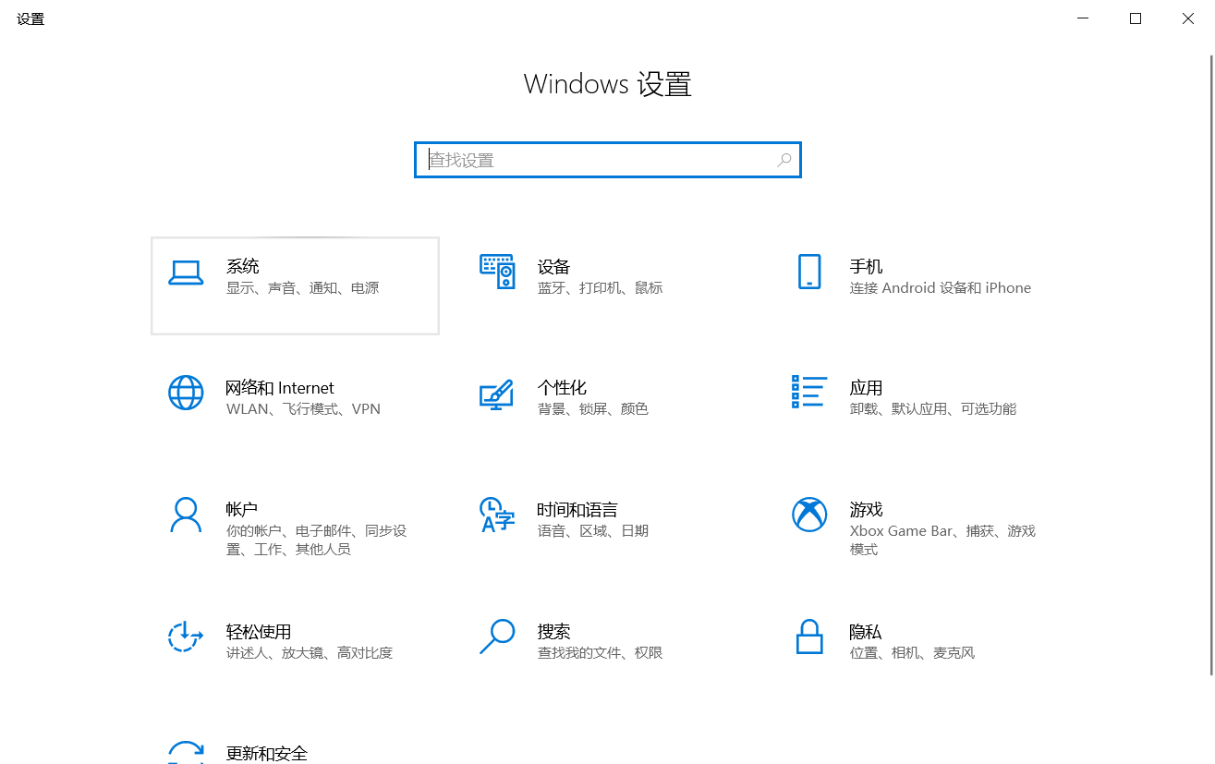The height and width of the screenshot is (764, 1215).
Task: Select the 更新和安全 category title
Action: point(266,753)
